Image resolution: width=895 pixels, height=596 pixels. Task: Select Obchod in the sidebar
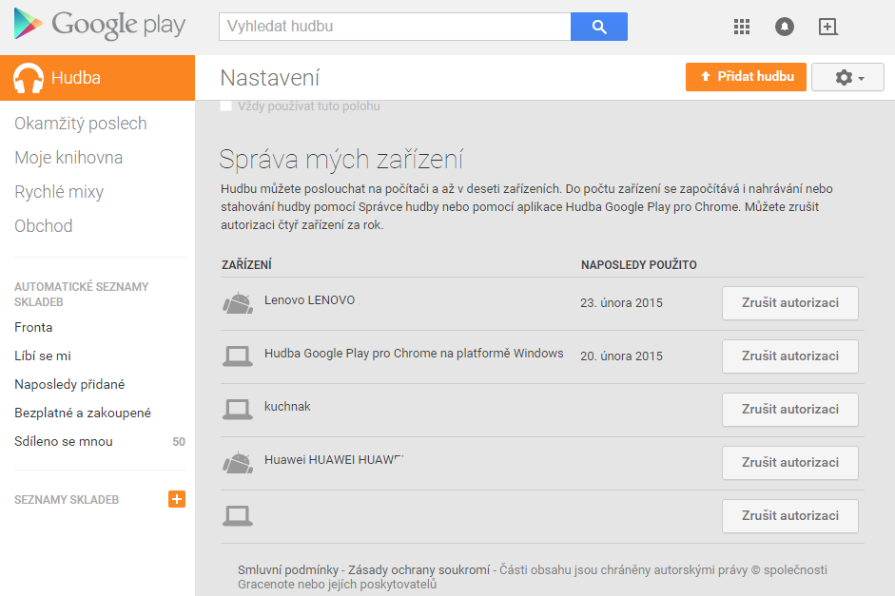coord(42,225)
